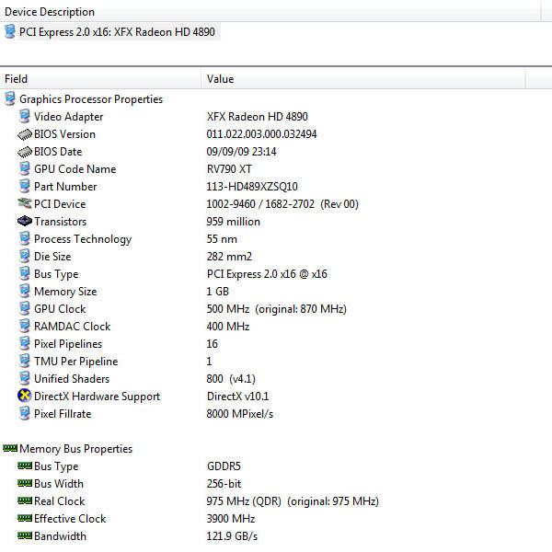
Task: Click the Pixel Pipelines value 16
Action: 213,344
